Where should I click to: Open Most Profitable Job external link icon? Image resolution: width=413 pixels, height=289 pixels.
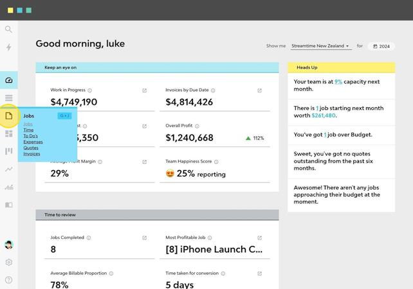click(260, 238)
